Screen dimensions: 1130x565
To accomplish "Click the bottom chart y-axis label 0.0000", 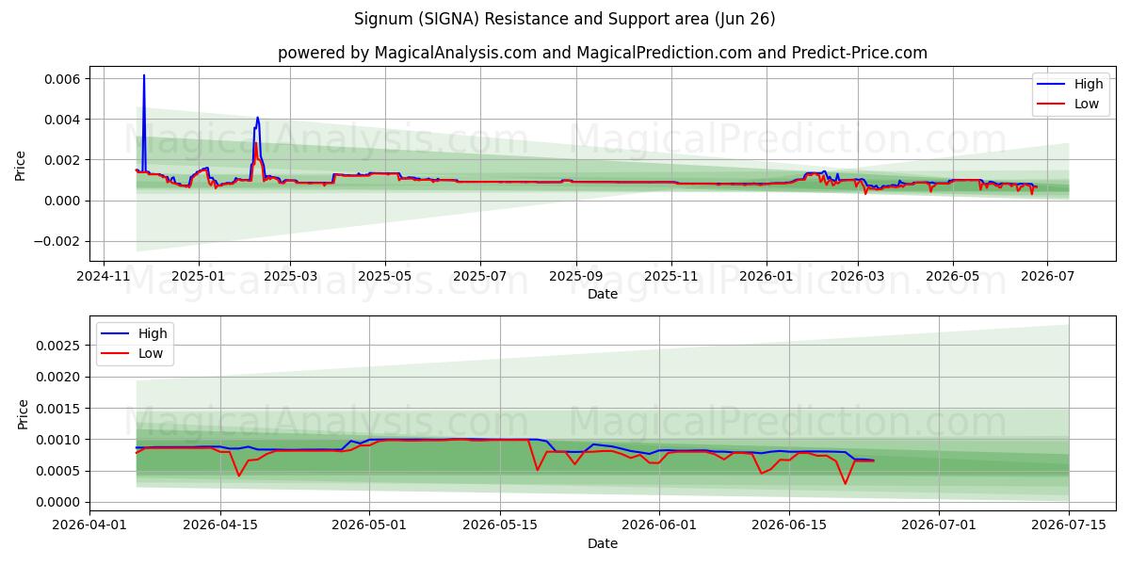I will click(59, 503).
